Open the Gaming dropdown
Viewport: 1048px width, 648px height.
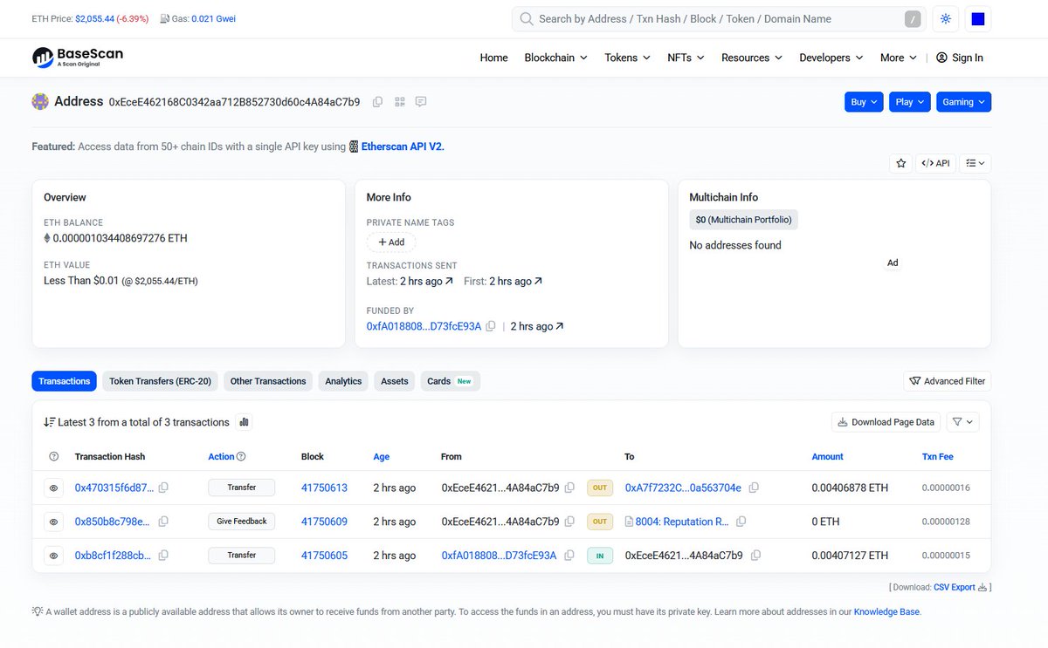pyautogui.click(x=963, y=102)
